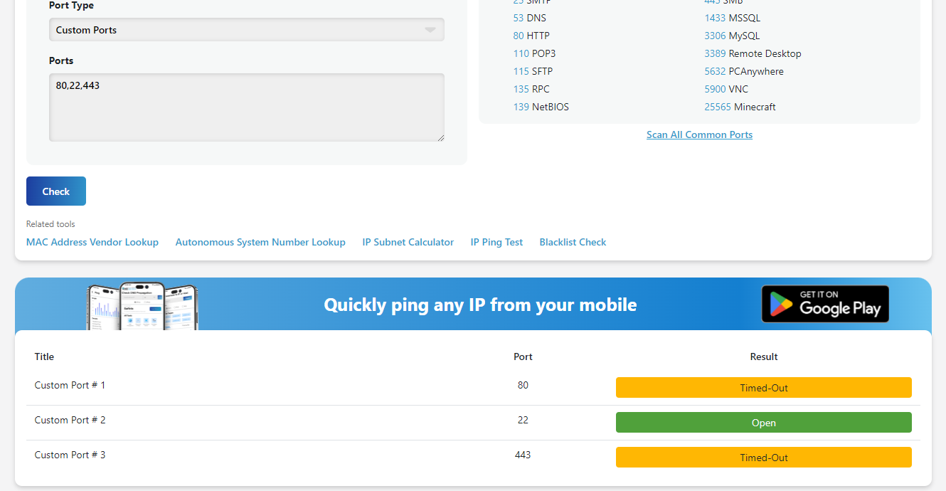
Task: Pick port 5900 VNC
Action: 726,89
